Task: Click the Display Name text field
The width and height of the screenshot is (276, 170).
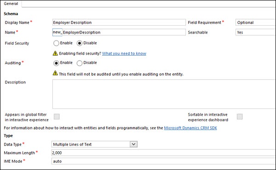Action: pos(119,23)
